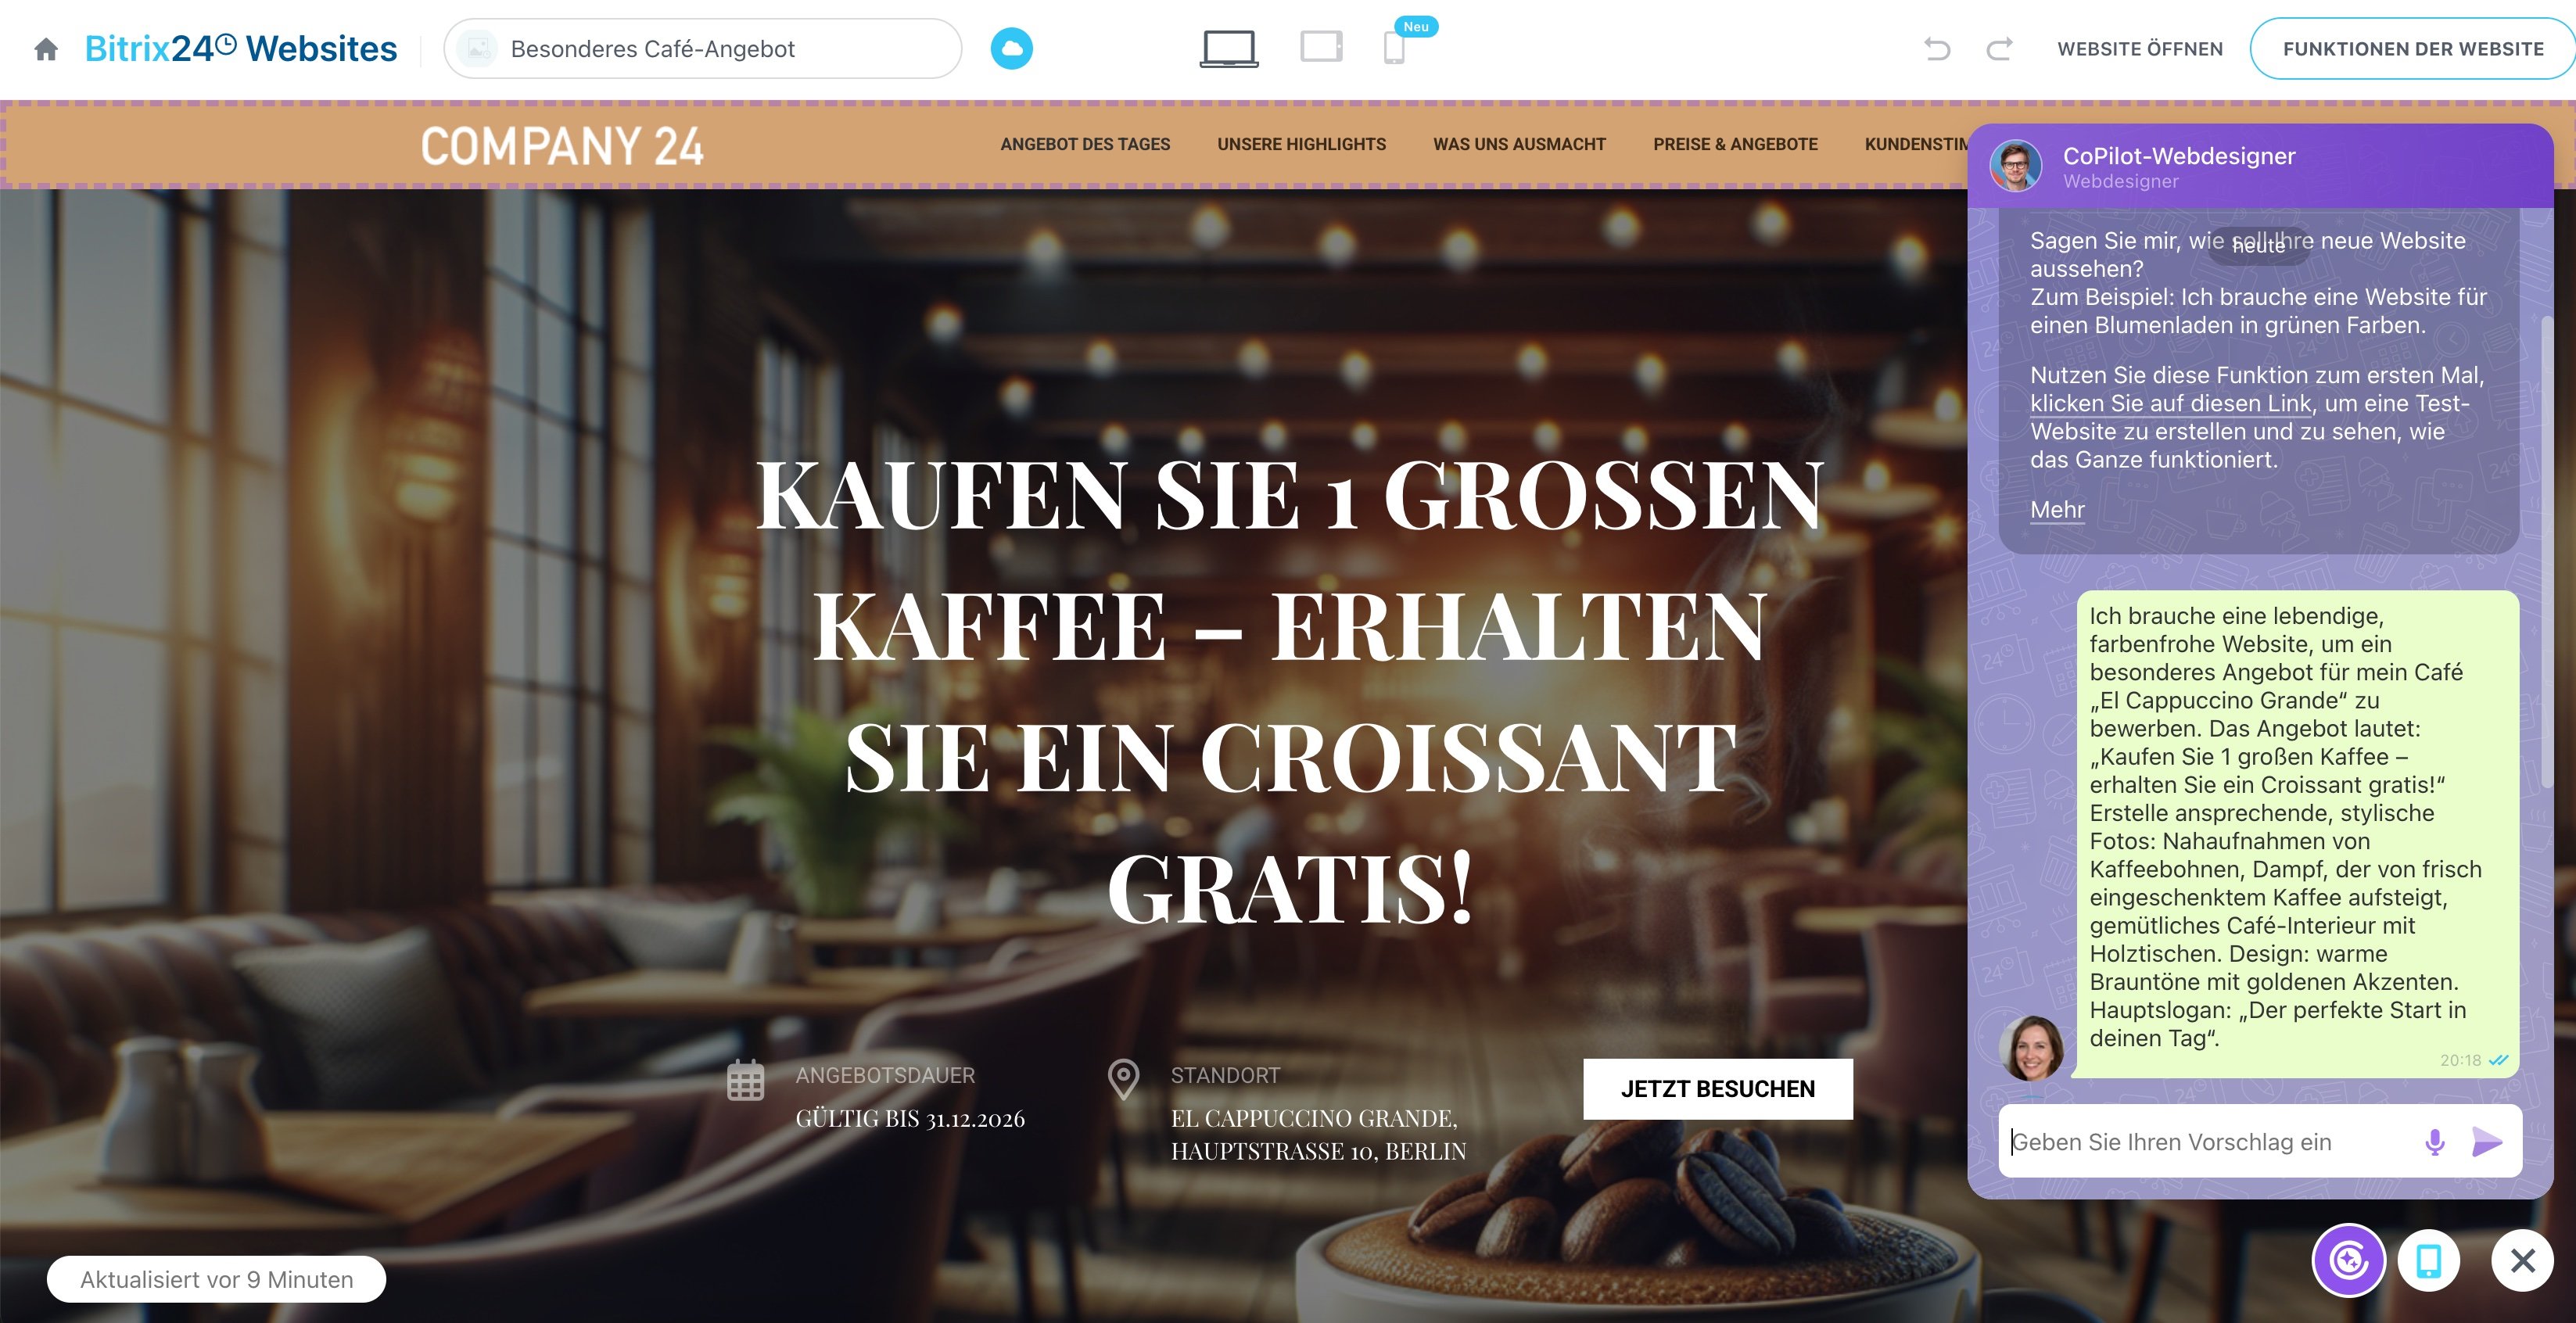
Task: Click WEBSITE ÖFFNEN link
Action: (2140, 49)
